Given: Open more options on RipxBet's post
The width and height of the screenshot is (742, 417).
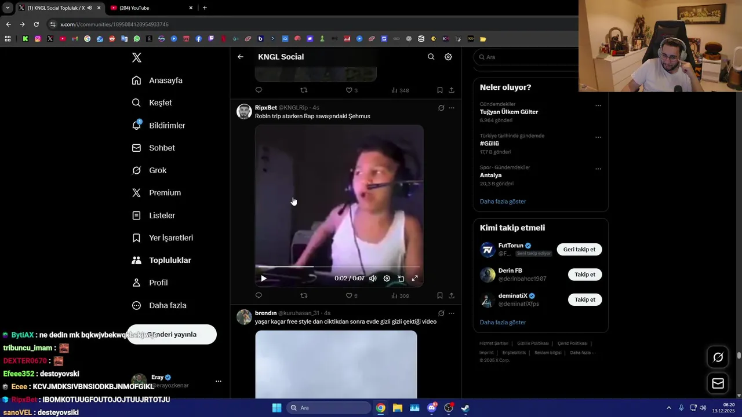Looking at the screenshot, I should [452, 108].
